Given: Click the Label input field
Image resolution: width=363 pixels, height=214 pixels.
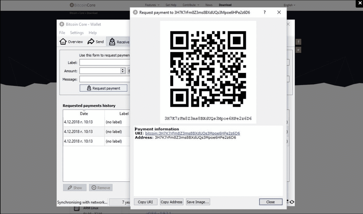Looking at the screenshot, I should click(x=104, y=63).
